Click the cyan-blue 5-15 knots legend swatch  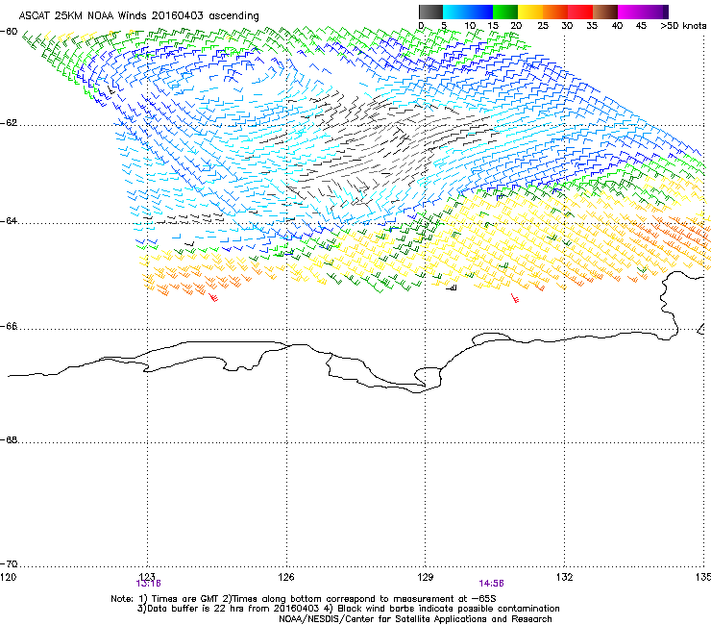pyautogui.click(x=468, y=12)
